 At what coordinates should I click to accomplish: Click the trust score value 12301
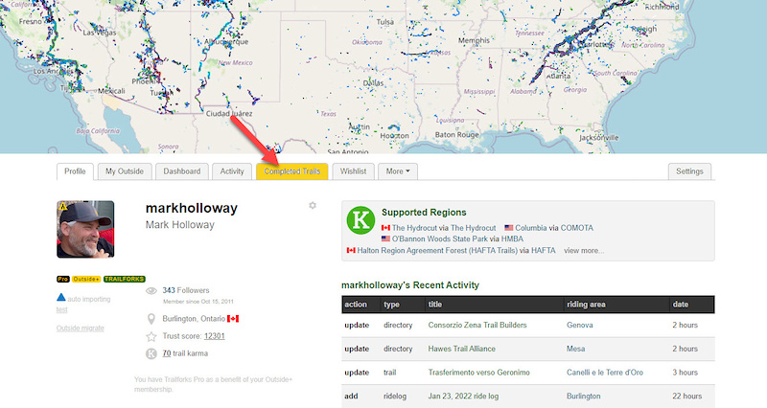(214, 336)
